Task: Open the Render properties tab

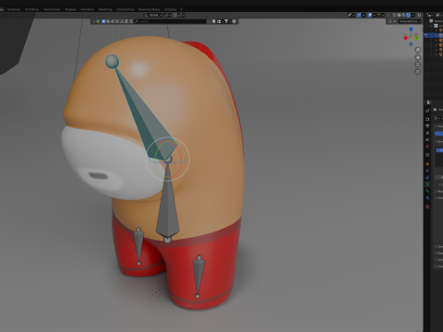Action: [427, 119]
